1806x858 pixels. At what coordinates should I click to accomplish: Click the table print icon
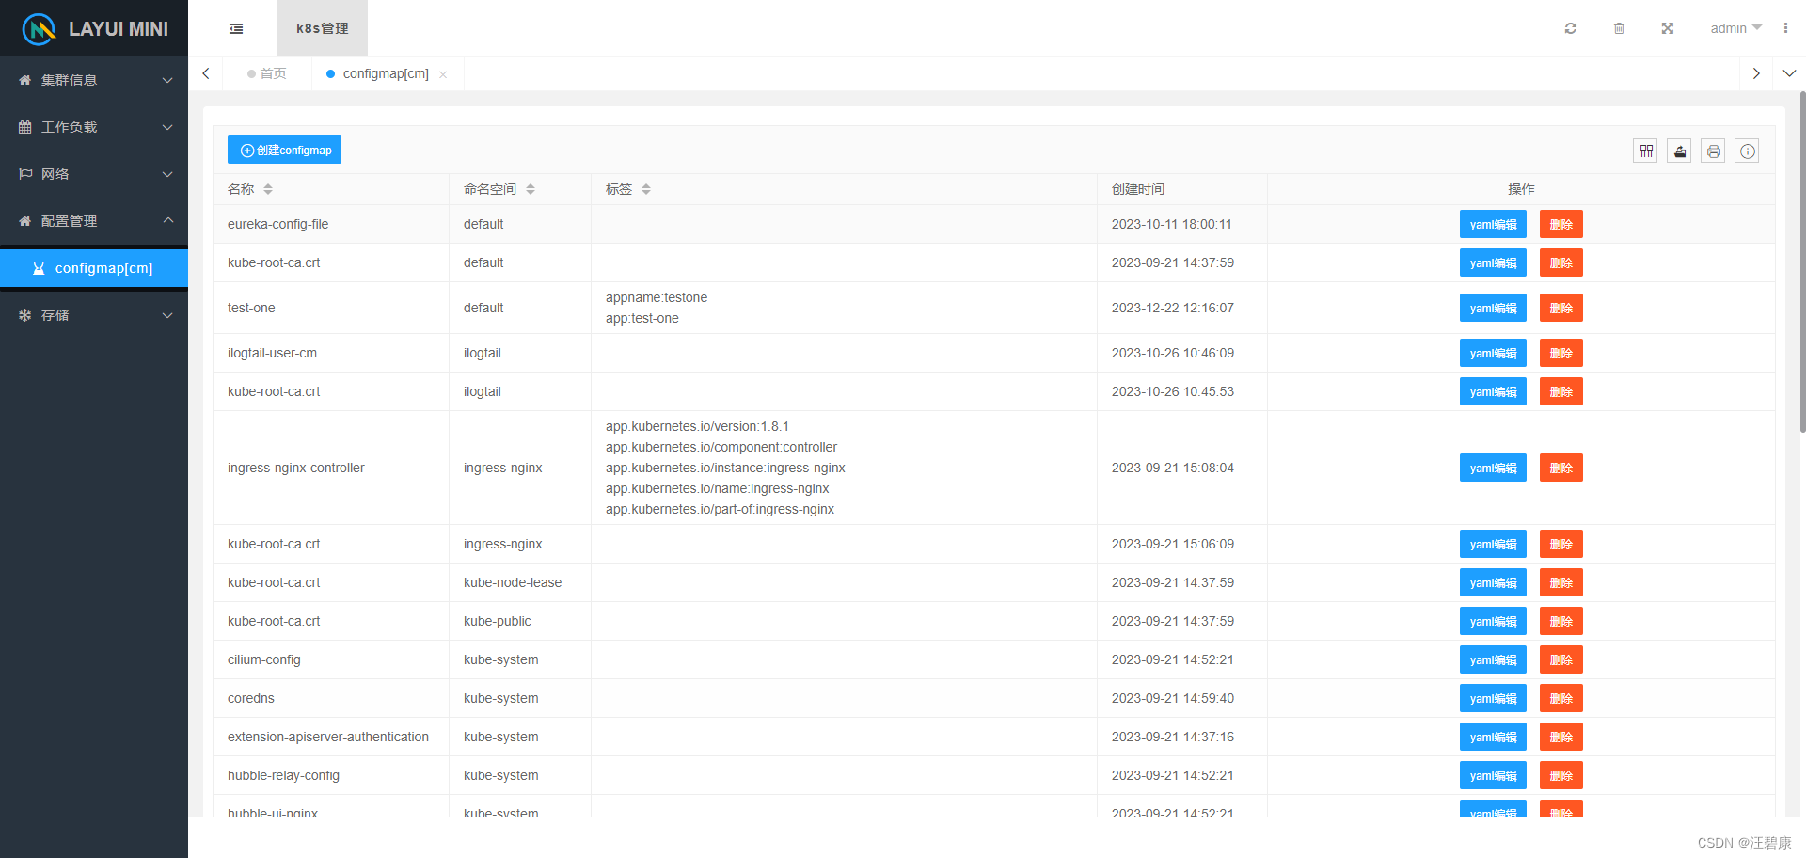[x=1713, y=151]
